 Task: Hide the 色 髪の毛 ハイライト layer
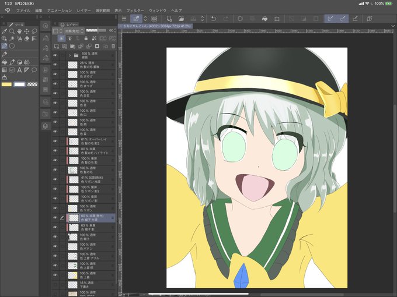click(x=55, y=151)
